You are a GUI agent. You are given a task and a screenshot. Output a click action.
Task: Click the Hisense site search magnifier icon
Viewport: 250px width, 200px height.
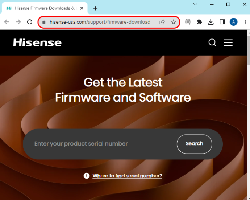pyautogui.click(x=212, y=42)
